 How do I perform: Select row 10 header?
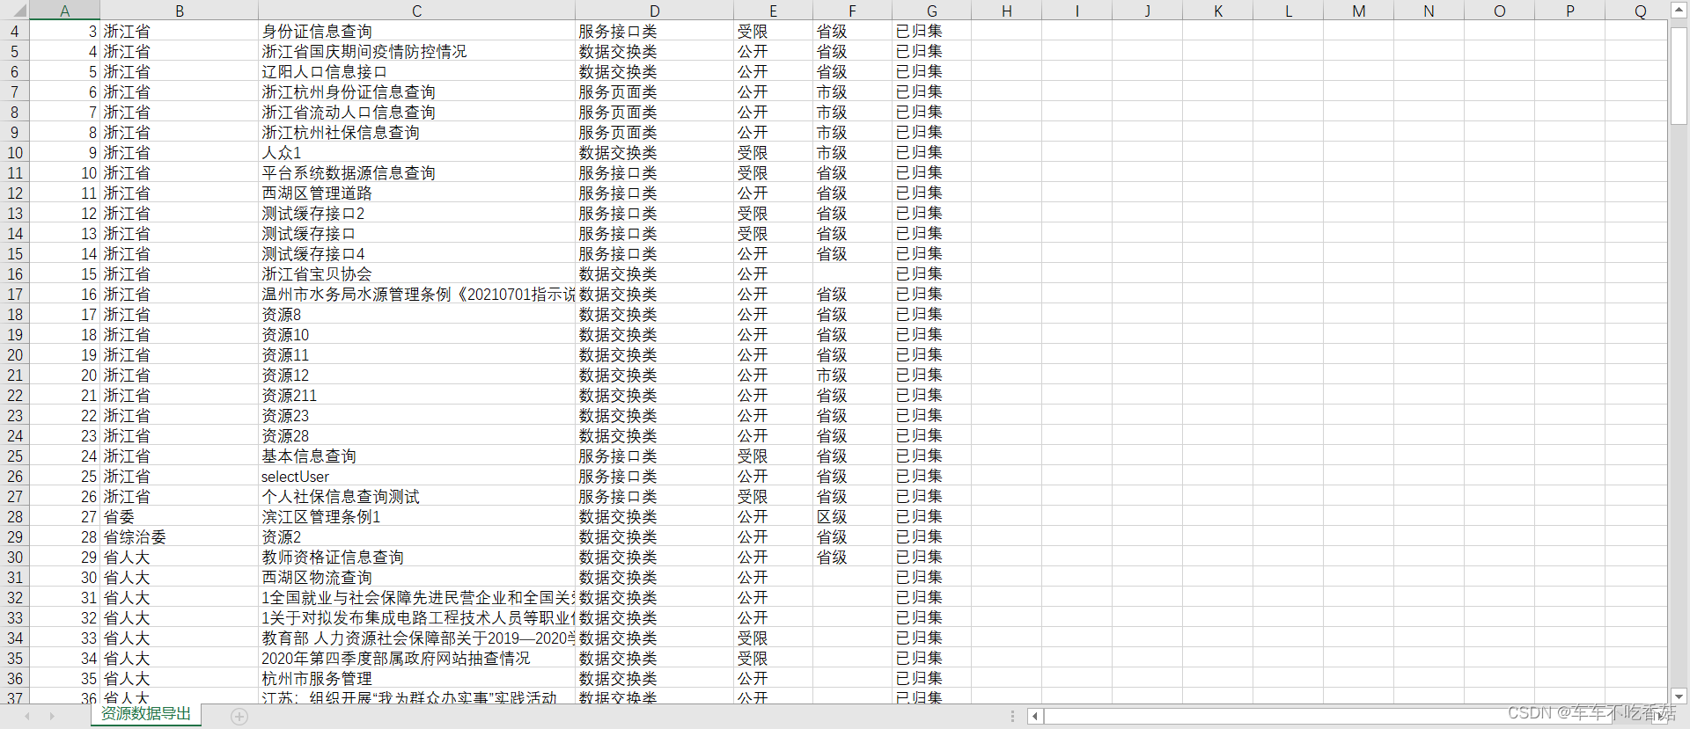15,152
